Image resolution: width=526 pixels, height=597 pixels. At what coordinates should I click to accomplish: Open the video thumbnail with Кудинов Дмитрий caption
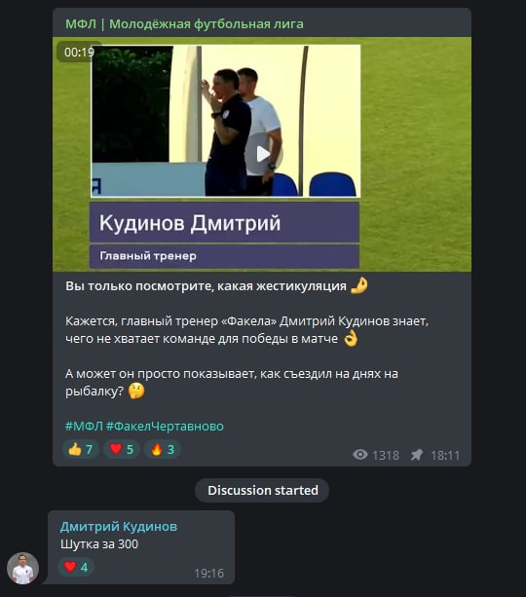click(x=262, y=154)
